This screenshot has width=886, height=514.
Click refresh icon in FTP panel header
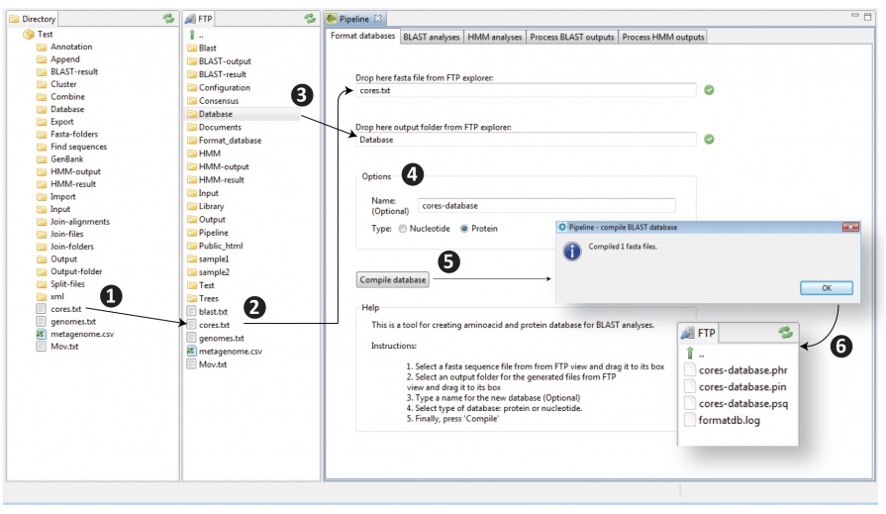309,19
